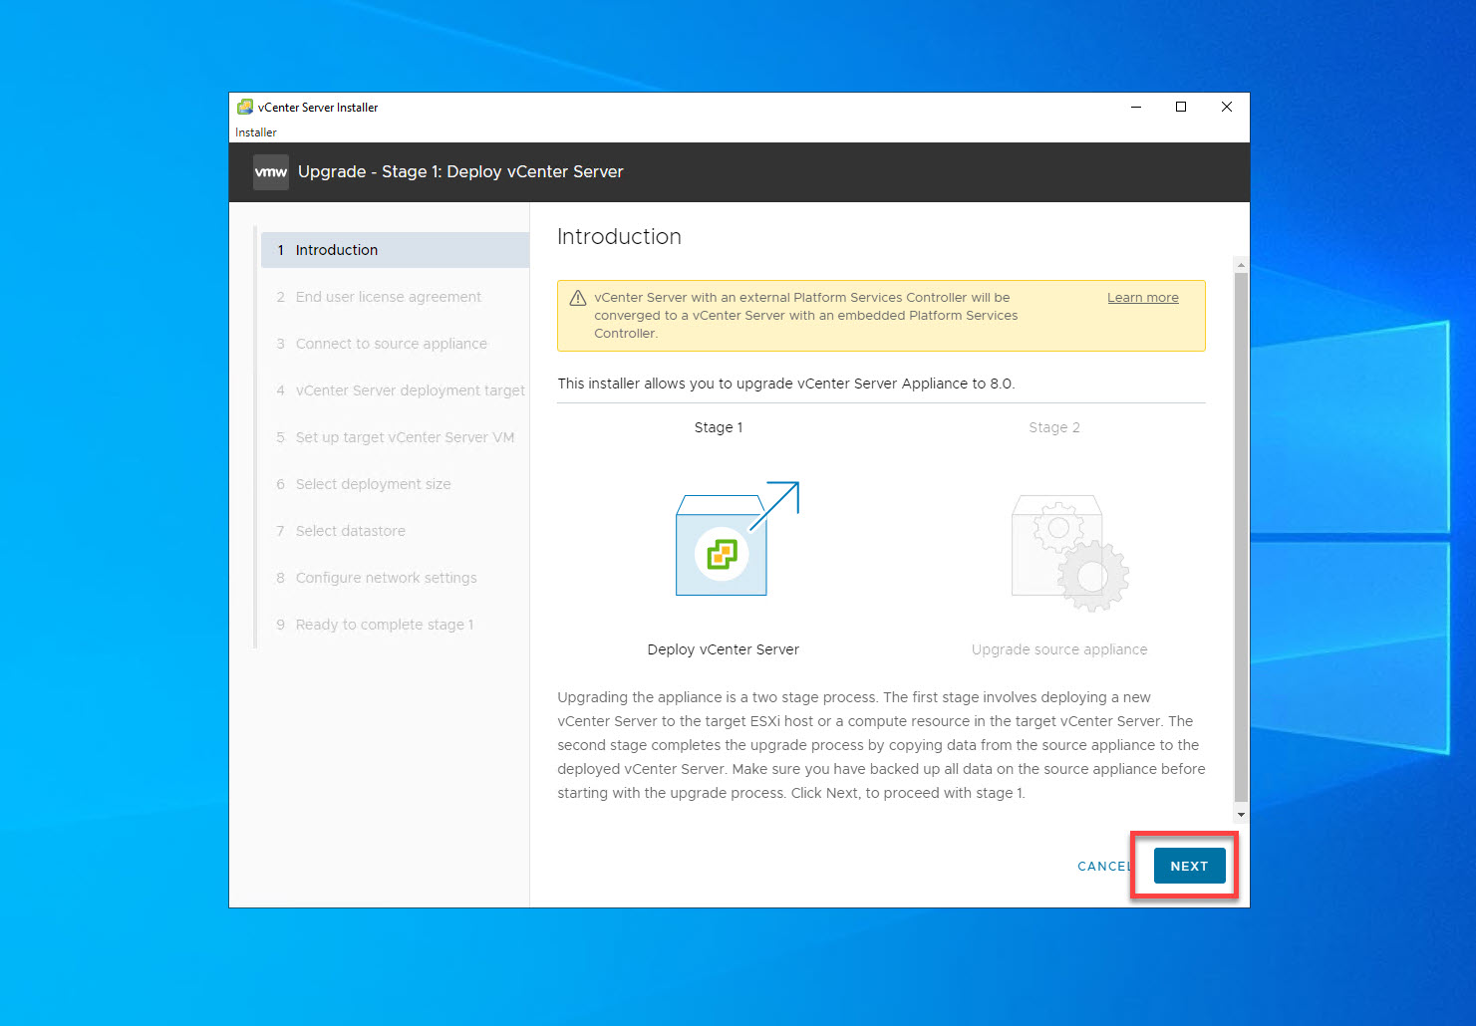Select the End user license agreement step

point(388,296)
